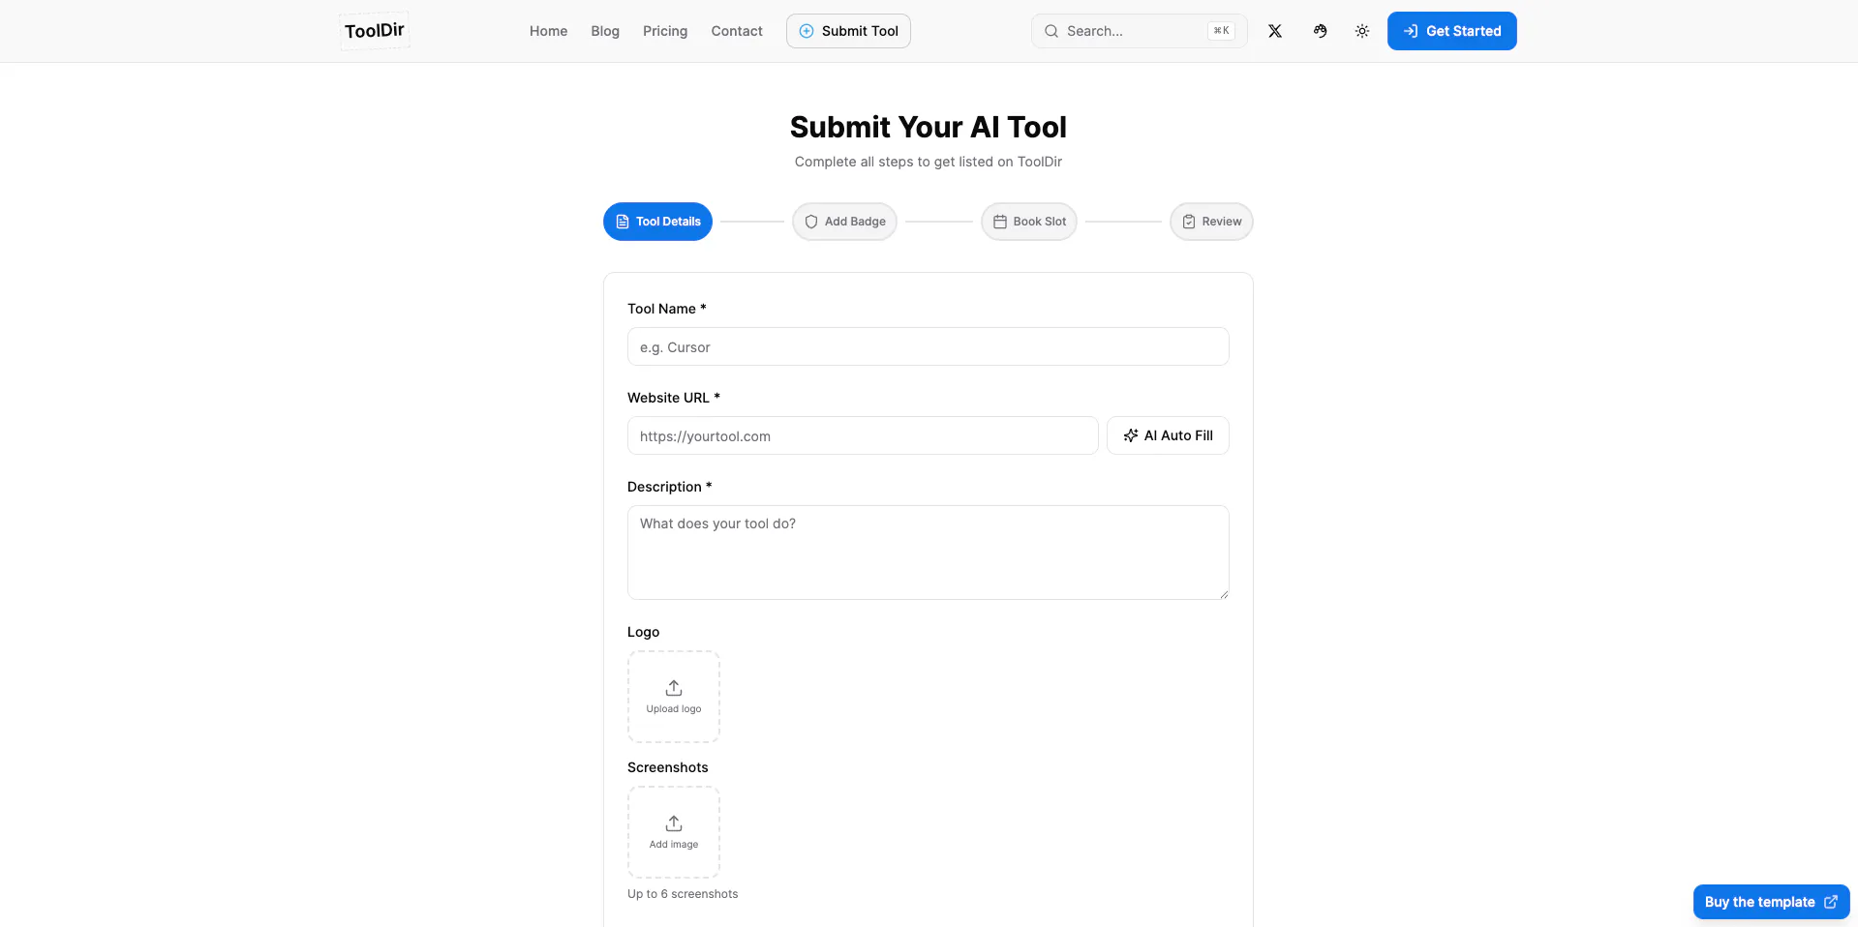
Task: Click Buy the template button
Action: 1771,902
